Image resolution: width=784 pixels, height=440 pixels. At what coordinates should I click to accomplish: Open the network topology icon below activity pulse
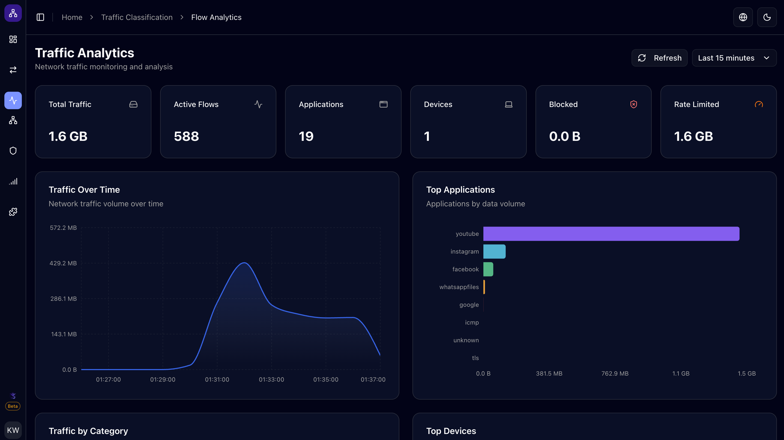[13, 120]
